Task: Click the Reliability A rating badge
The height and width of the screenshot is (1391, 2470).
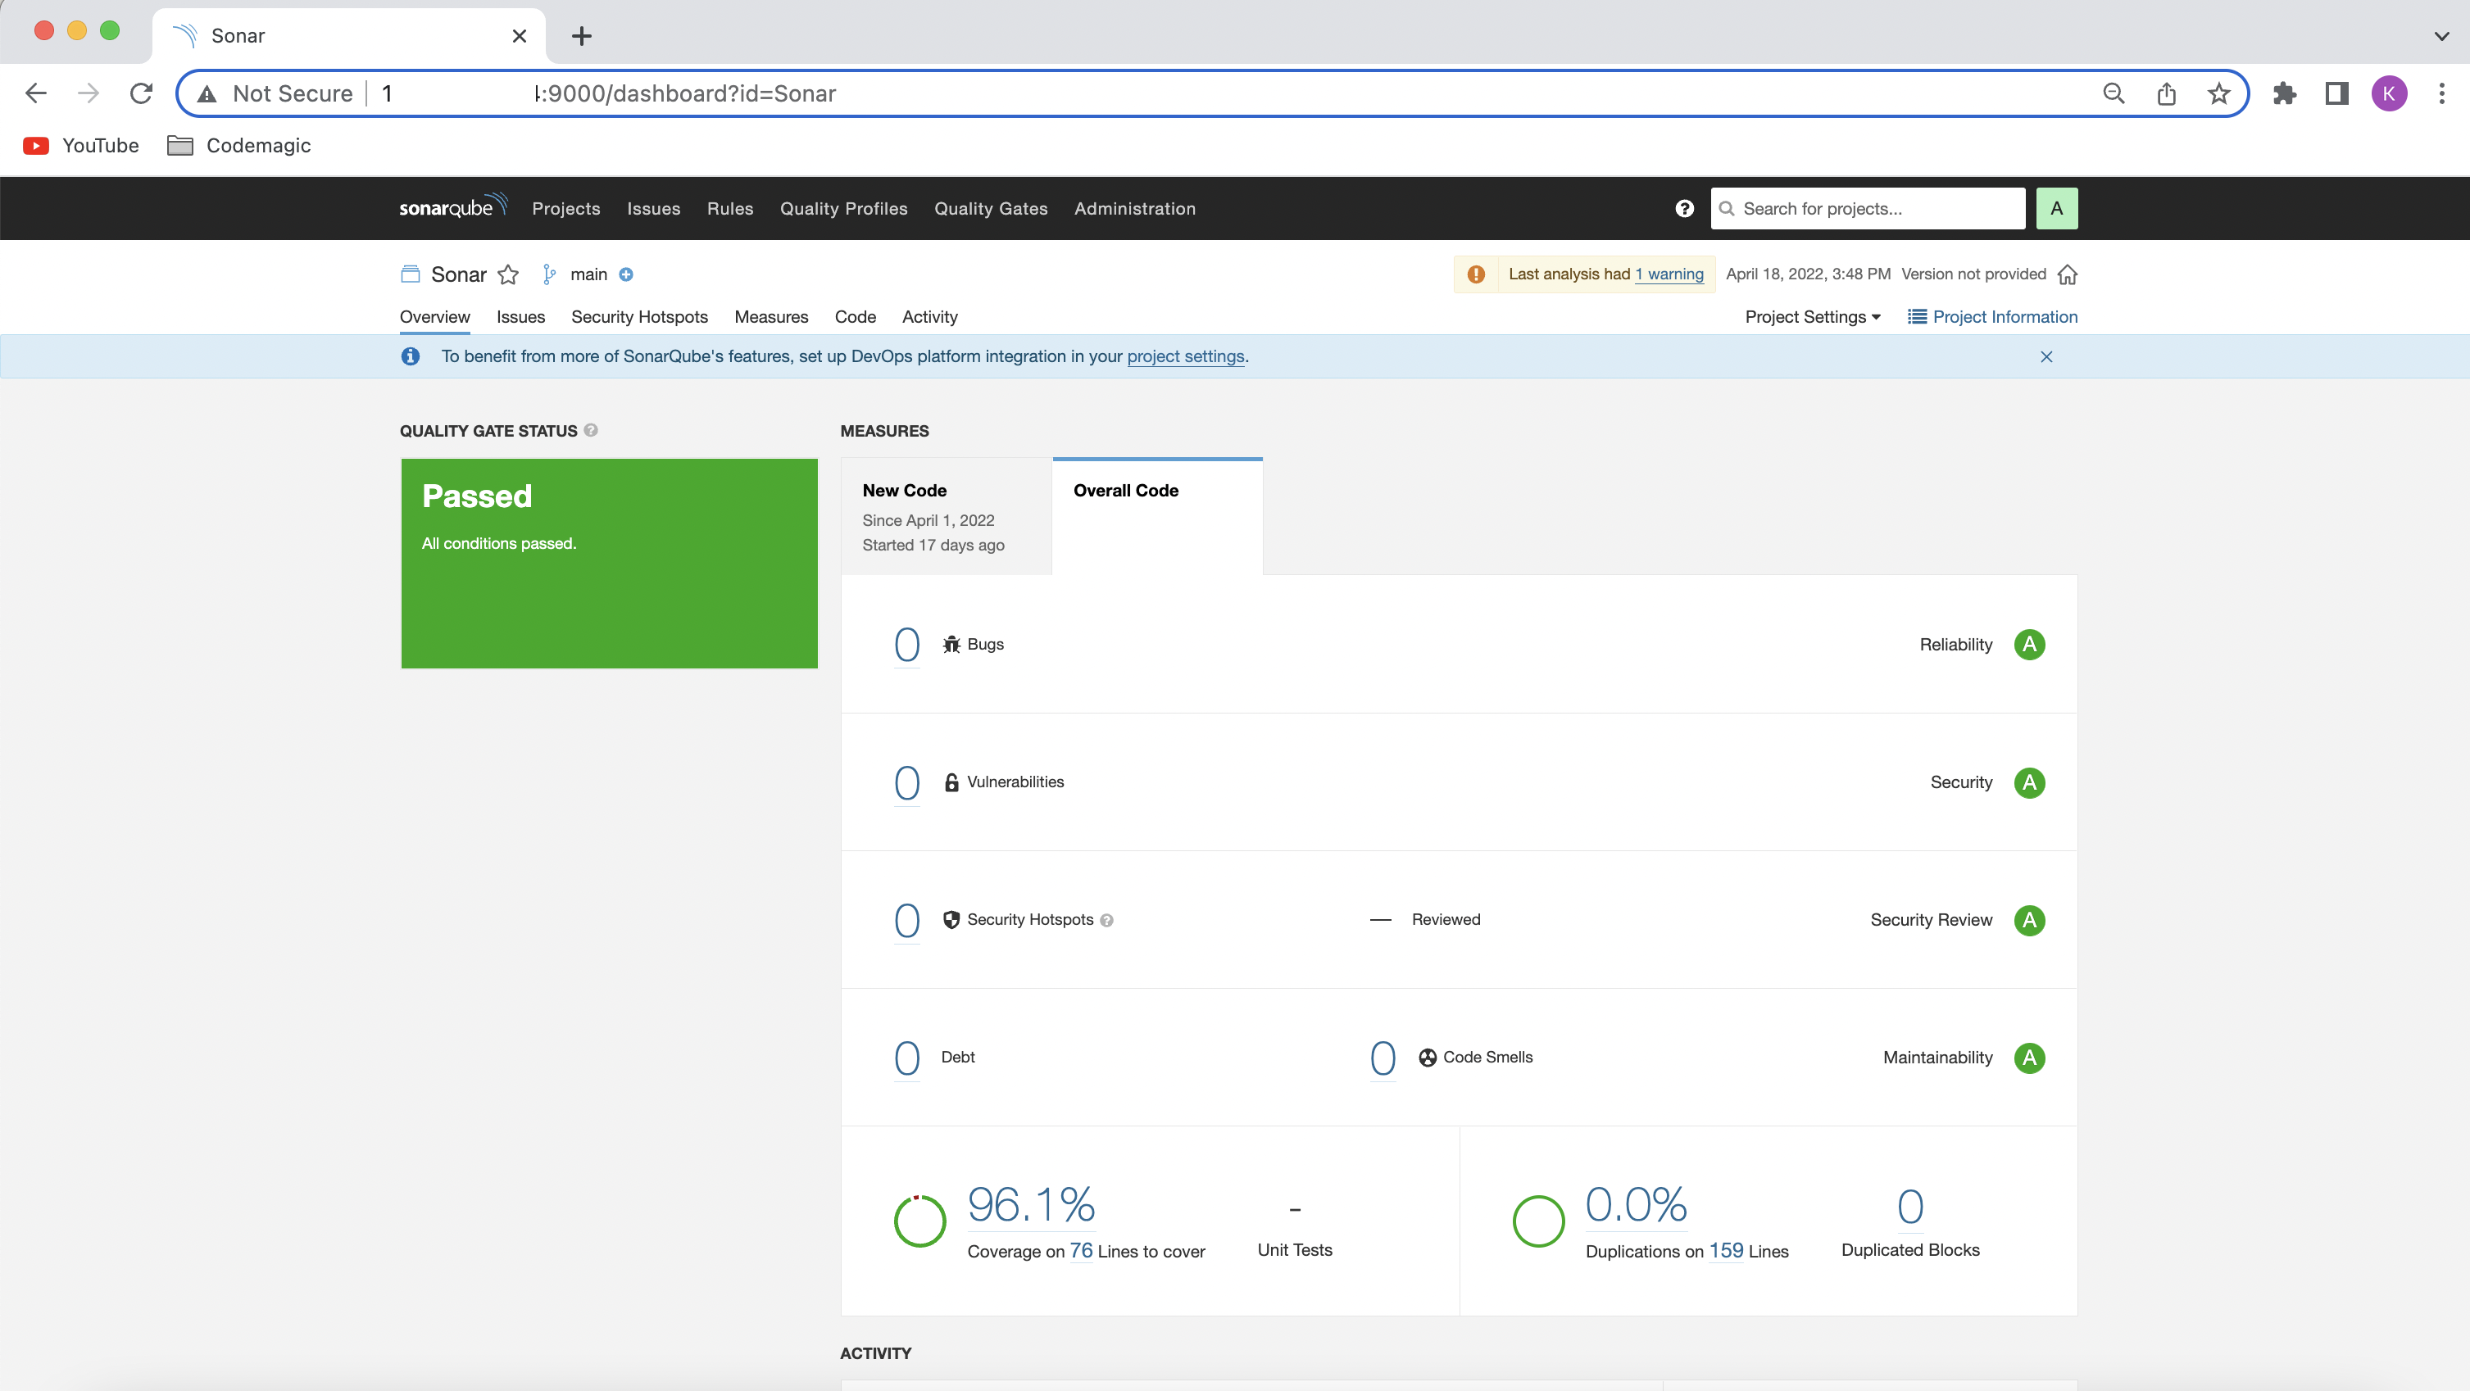Action: [x=2029, y=644]
